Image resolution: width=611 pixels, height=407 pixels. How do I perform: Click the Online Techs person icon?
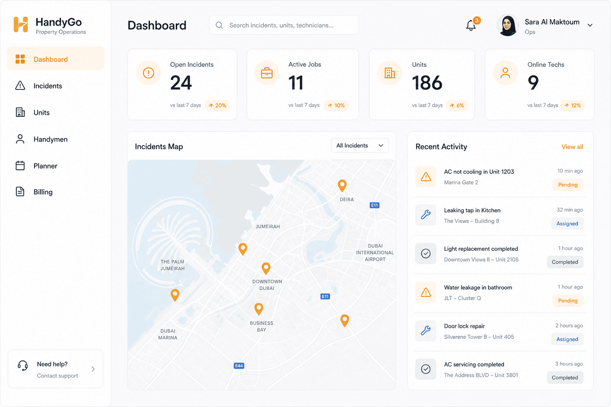click(x=505, y=73)
